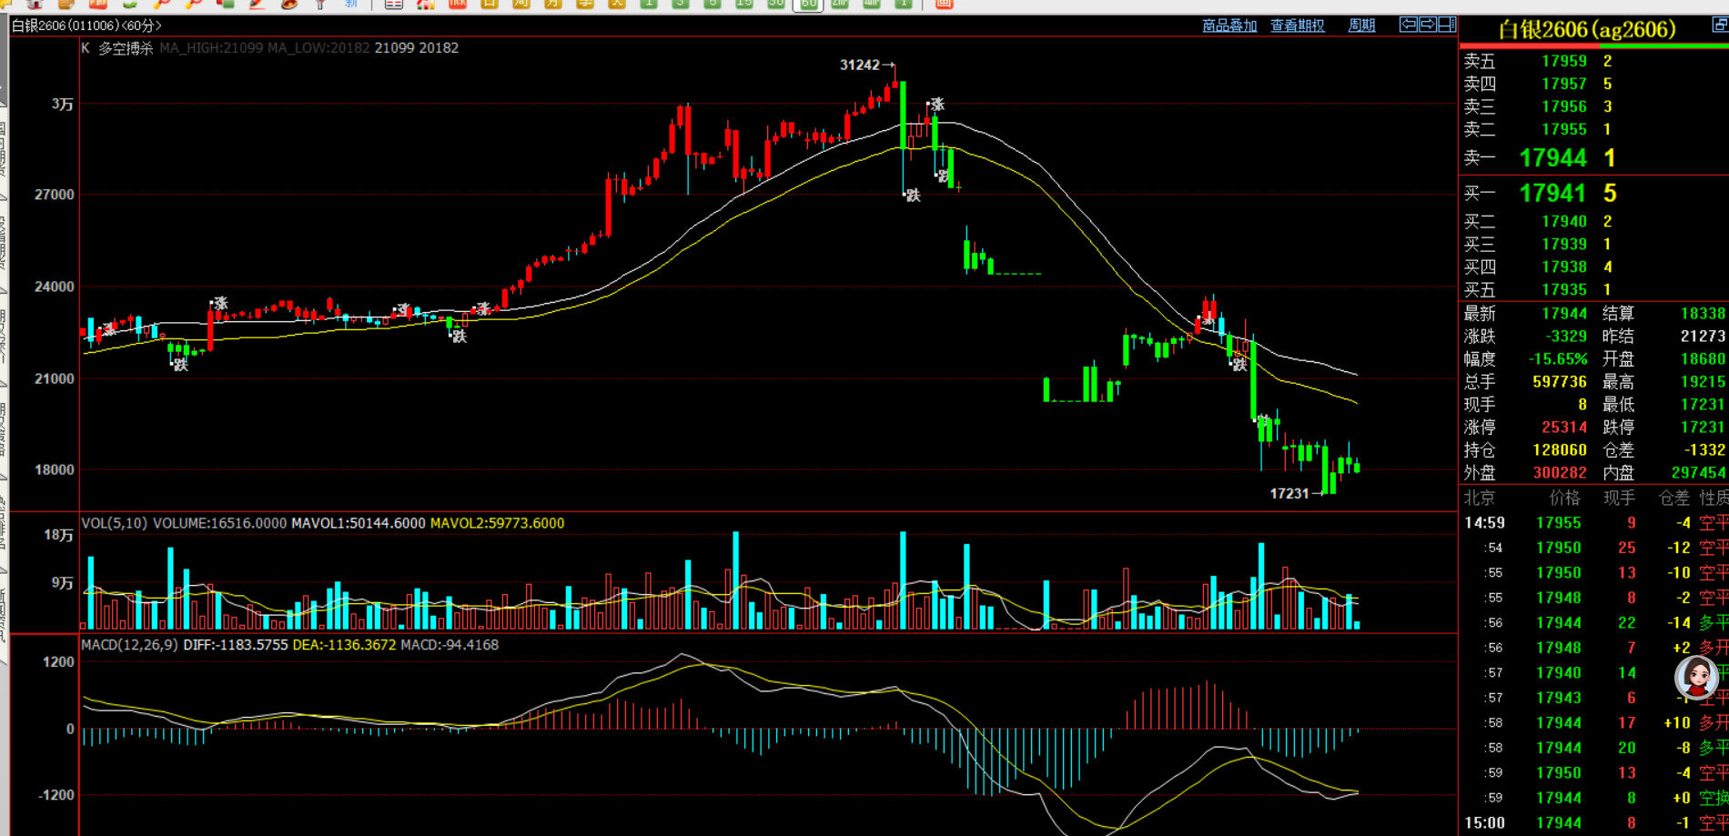
Task: Click the chart title 白银2606(011006)<60分>
Action: point(86,25)
